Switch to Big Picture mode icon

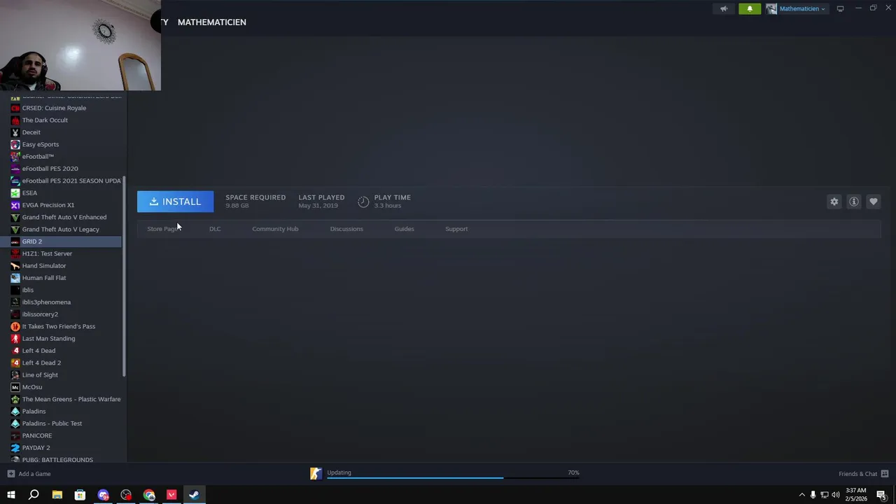pos(840,9)
